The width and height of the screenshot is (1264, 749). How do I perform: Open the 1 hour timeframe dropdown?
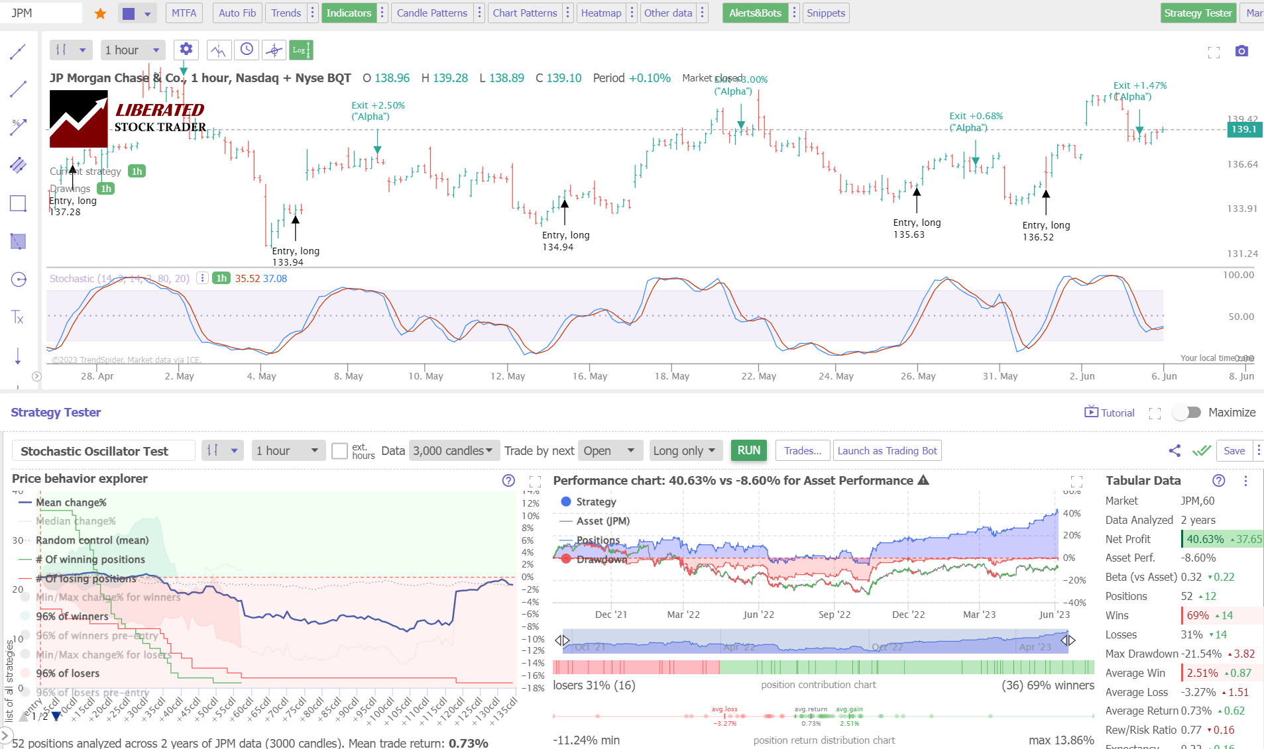click(x=132, y=49)
